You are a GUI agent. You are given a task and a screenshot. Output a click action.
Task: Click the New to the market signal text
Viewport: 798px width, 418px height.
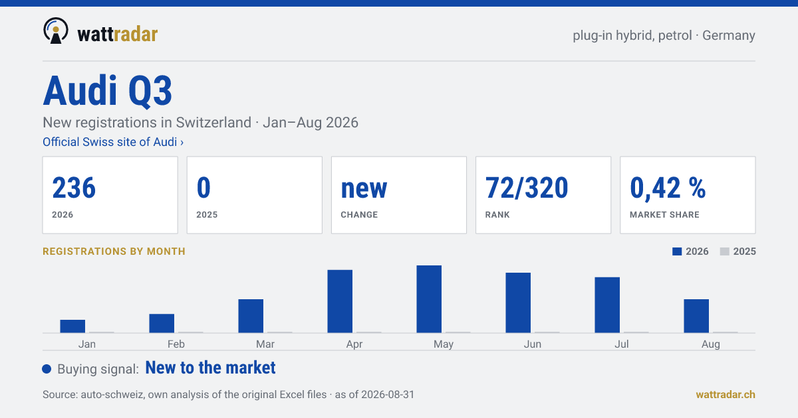click(x=210, y=368)
